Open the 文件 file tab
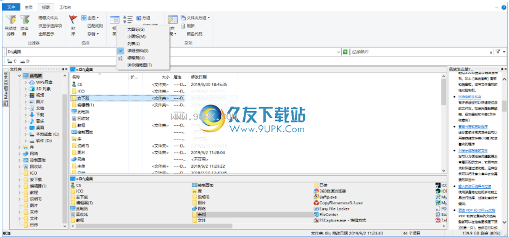The height and width of the screenshot is (237, 509). tap(11, 7)
